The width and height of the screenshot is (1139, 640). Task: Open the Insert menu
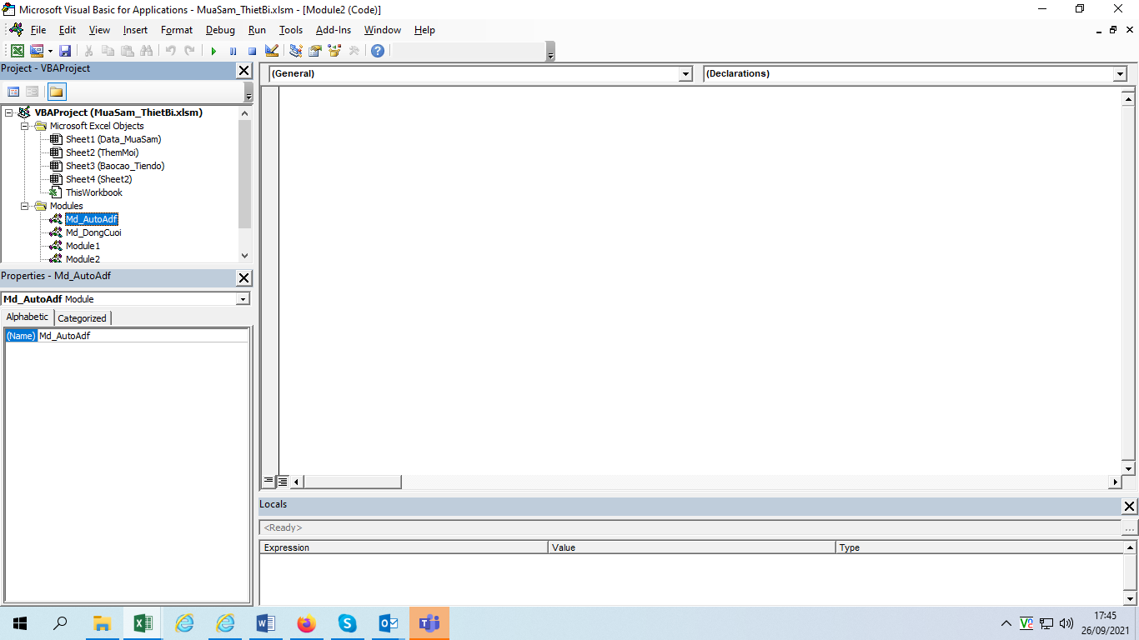click(x=135, y=30)
